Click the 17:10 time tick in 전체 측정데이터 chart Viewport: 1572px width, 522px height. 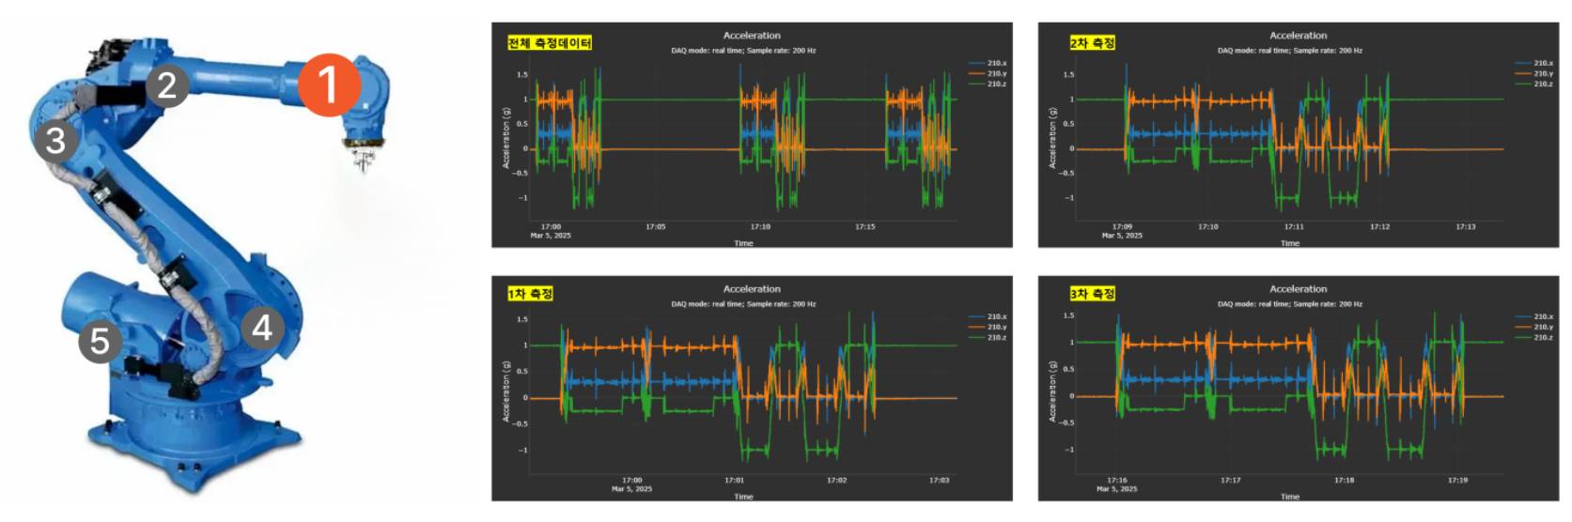point(760,226)
